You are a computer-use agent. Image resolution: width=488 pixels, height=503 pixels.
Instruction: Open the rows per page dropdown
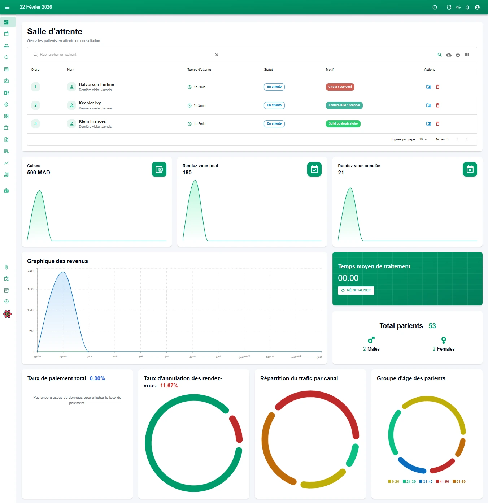pyautogui.click(x=423, y=139)
